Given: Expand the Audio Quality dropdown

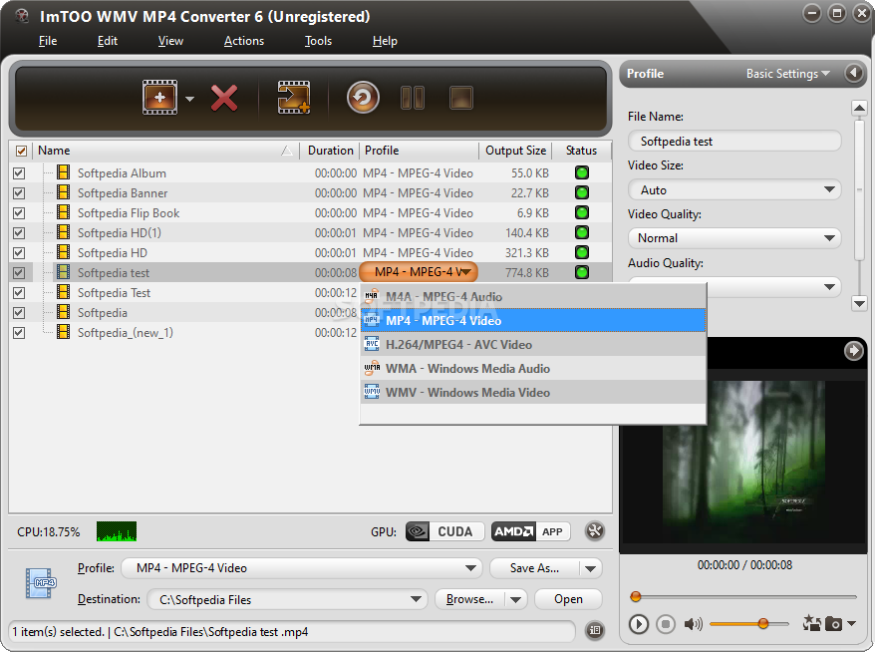Looking at the screenshot, I should click(x=829, y=287).
